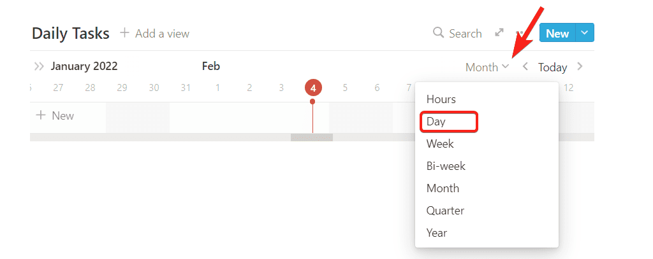Open the Month timescale dropdown

point(487,67)
